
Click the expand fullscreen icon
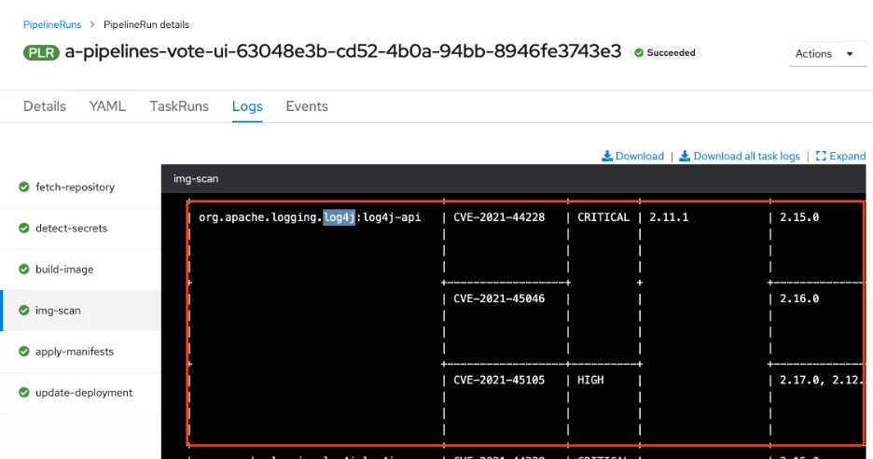(x=821, y=156)
